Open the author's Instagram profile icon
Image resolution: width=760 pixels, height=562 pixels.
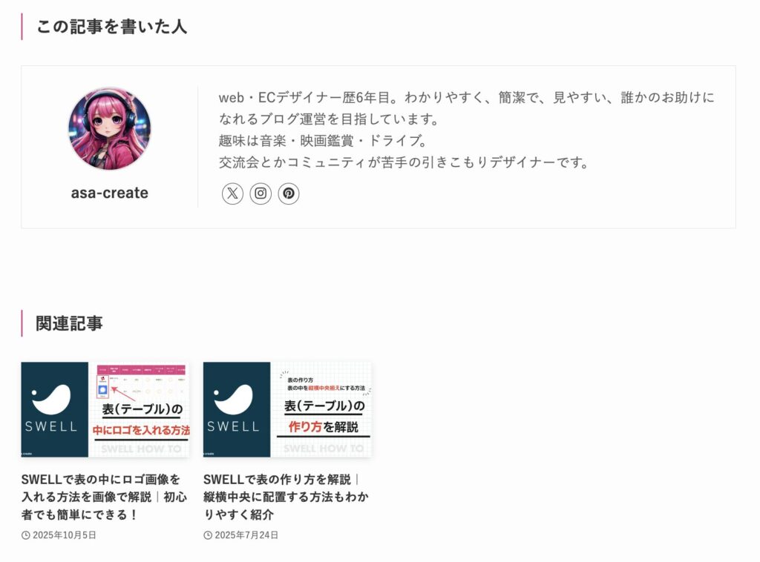point(261,194)
